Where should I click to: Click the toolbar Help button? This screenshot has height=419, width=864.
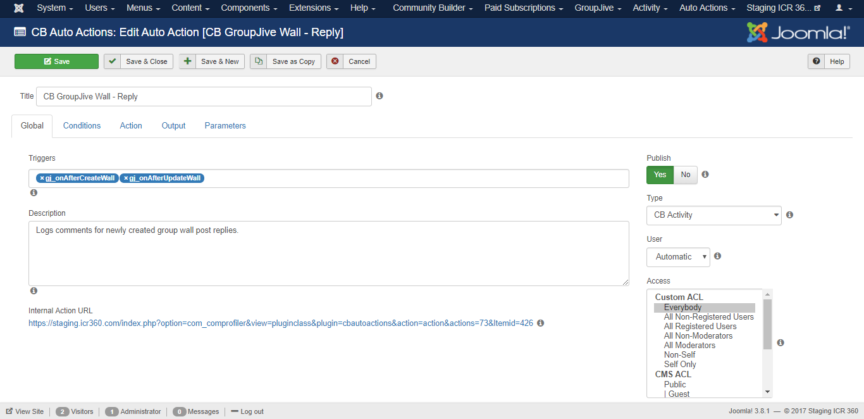coord(829,61)
